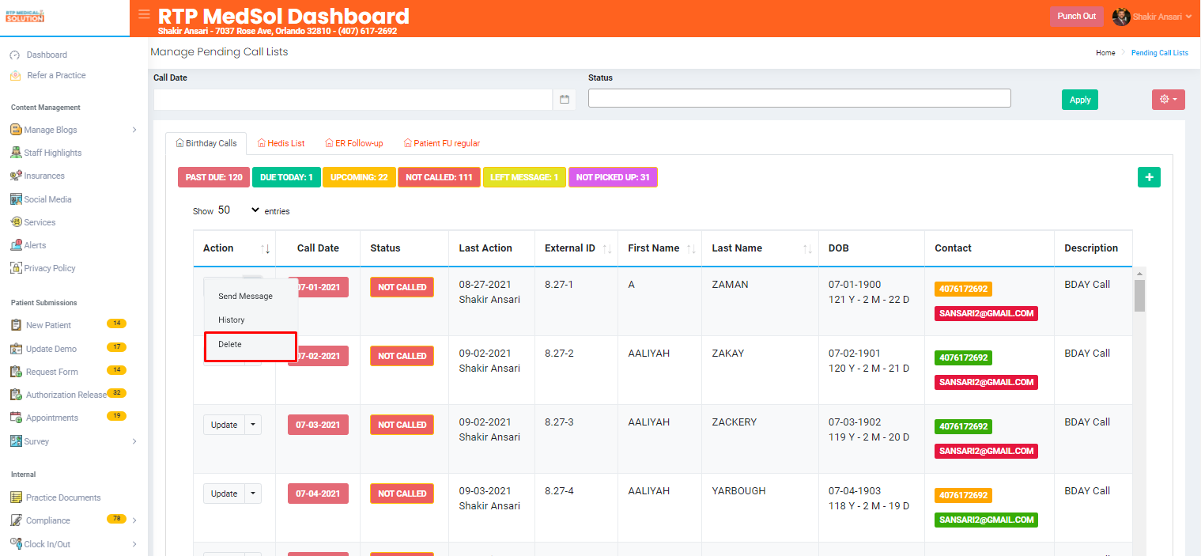Focus the Status filter field

[x=799, y=98]
